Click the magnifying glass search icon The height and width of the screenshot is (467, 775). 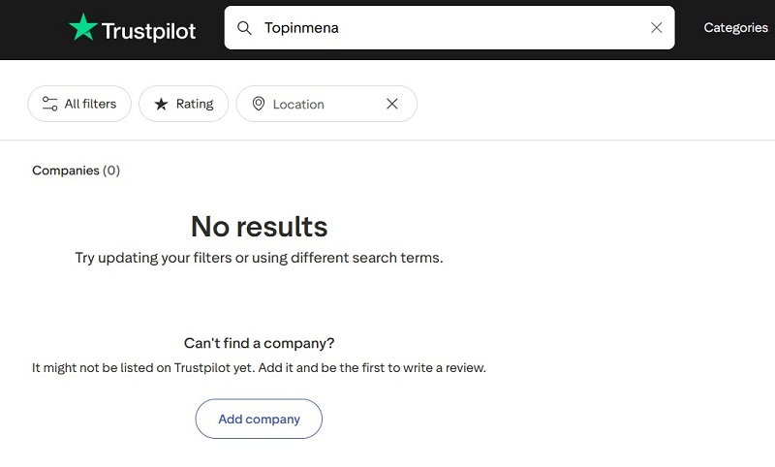click(x=245, y=28)
